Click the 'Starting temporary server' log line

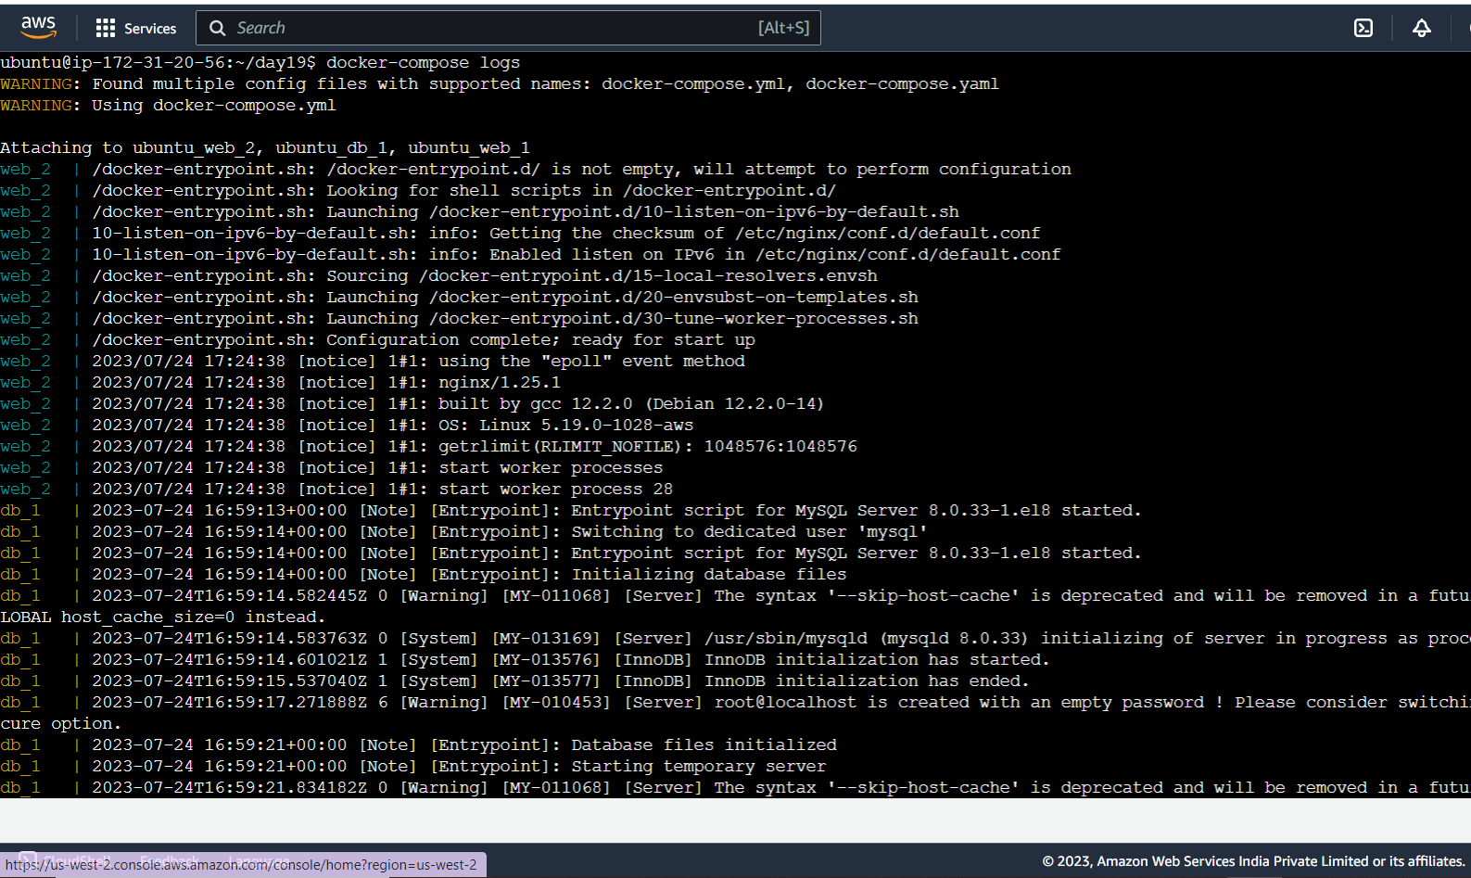(413, 767)
